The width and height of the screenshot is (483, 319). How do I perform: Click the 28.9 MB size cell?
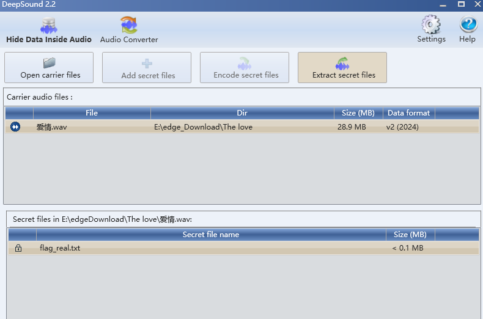coord(352,127)
